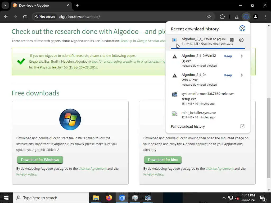Image resolution: width=271 pixels, height=203 pixels.
Task: Click the muted volume tray icon
Action: 237,198
